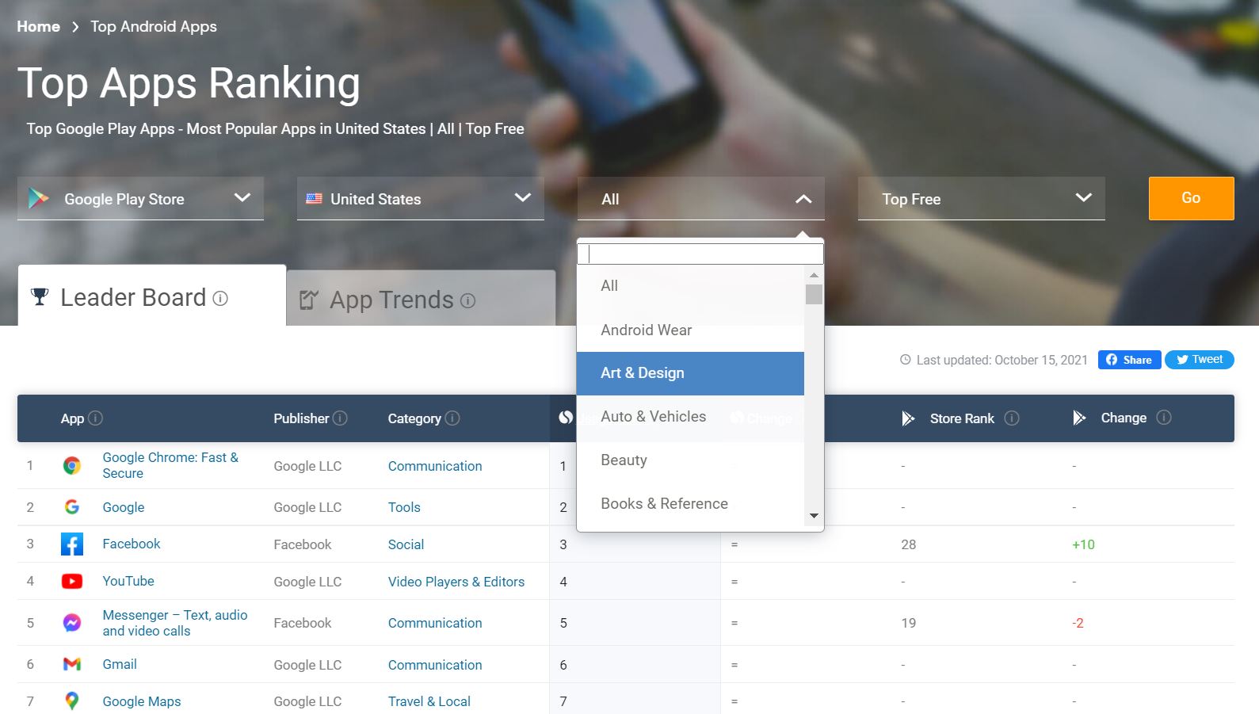Image resolution: width=1259 pixels, height=714 pixels.
Task: Go to Home breadcrumb link
Action: tap(39, 27)
